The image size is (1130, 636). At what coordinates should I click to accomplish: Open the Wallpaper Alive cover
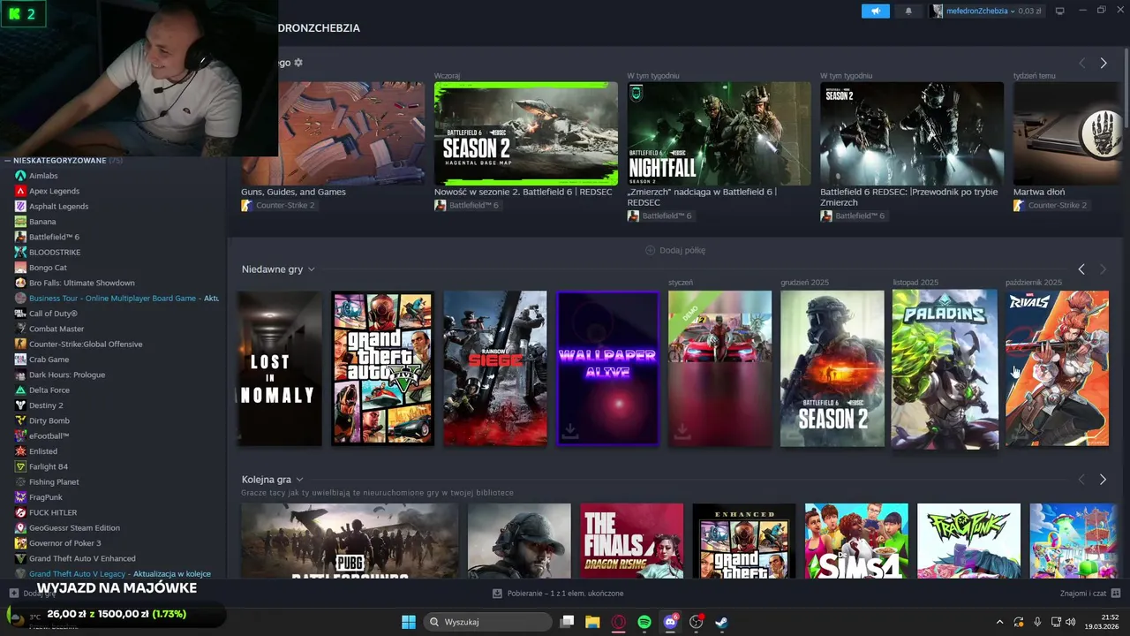[x=607, y=368]
